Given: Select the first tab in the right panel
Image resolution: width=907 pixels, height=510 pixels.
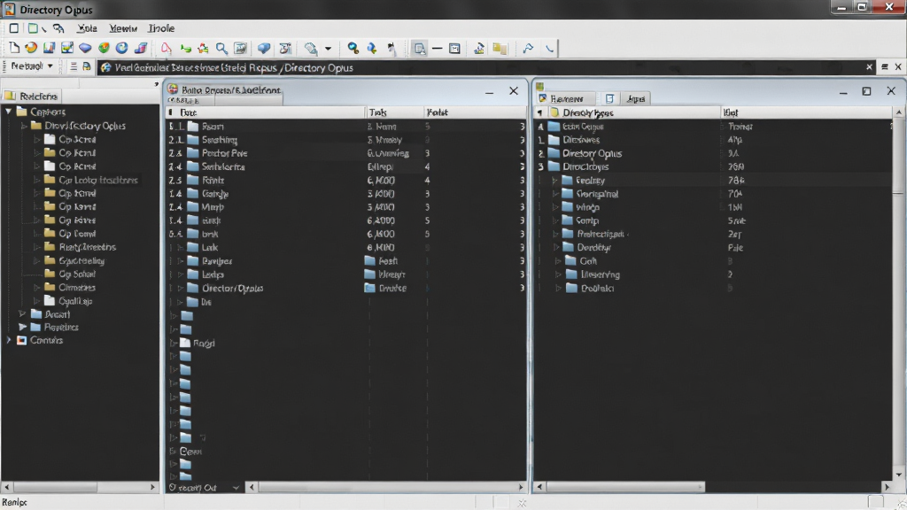Looking at the screenshot, I should [564, 98].
